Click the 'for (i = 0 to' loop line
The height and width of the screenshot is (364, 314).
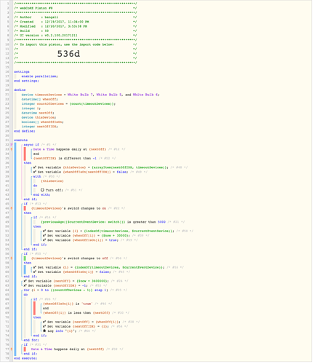click(x=65, y=291)
